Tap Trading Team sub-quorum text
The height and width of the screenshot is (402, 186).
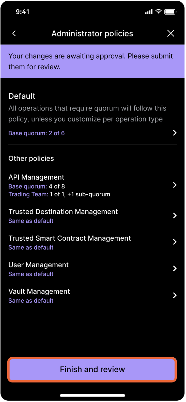pos(59,194)
